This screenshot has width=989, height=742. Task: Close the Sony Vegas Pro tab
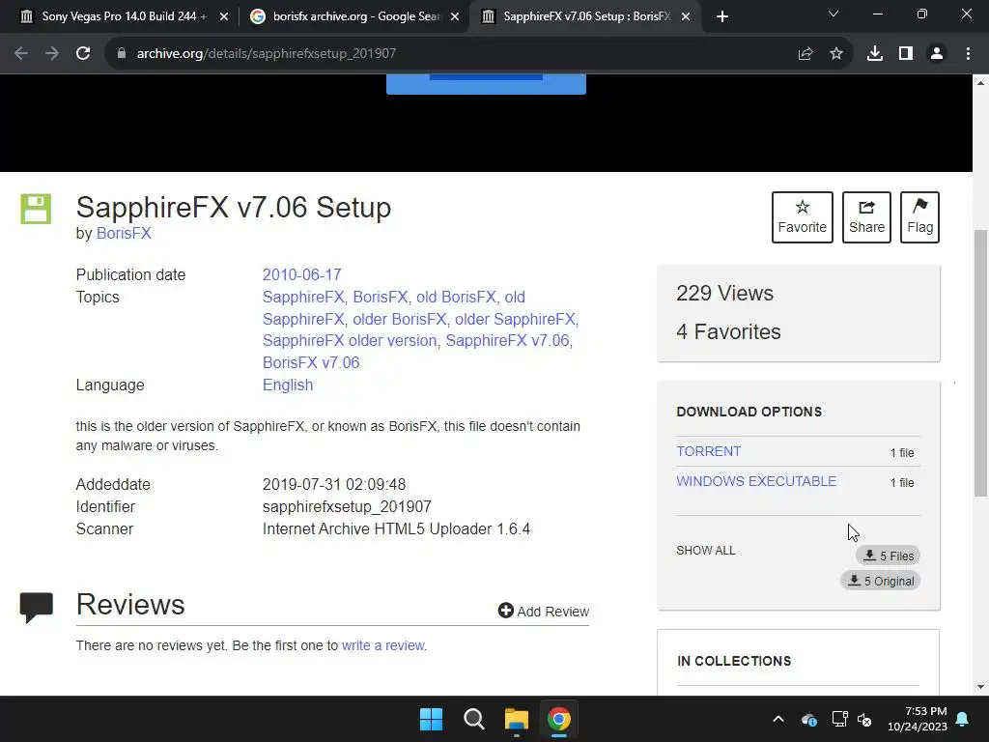[224, 16]
